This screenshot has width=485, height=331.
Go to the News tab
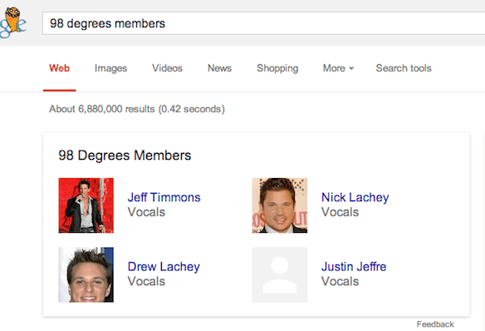point(219,68)
